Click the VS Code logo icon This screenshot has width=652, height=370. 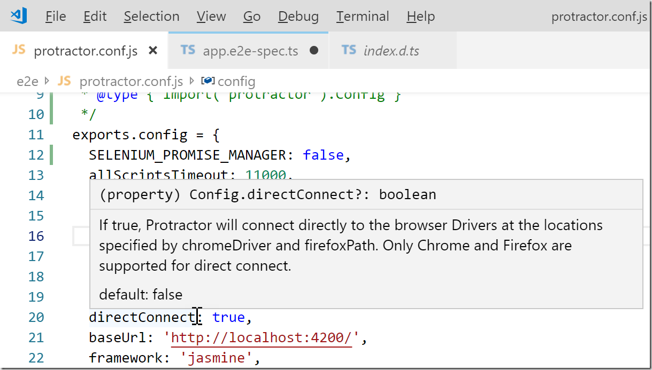click(x=19, y=16)
